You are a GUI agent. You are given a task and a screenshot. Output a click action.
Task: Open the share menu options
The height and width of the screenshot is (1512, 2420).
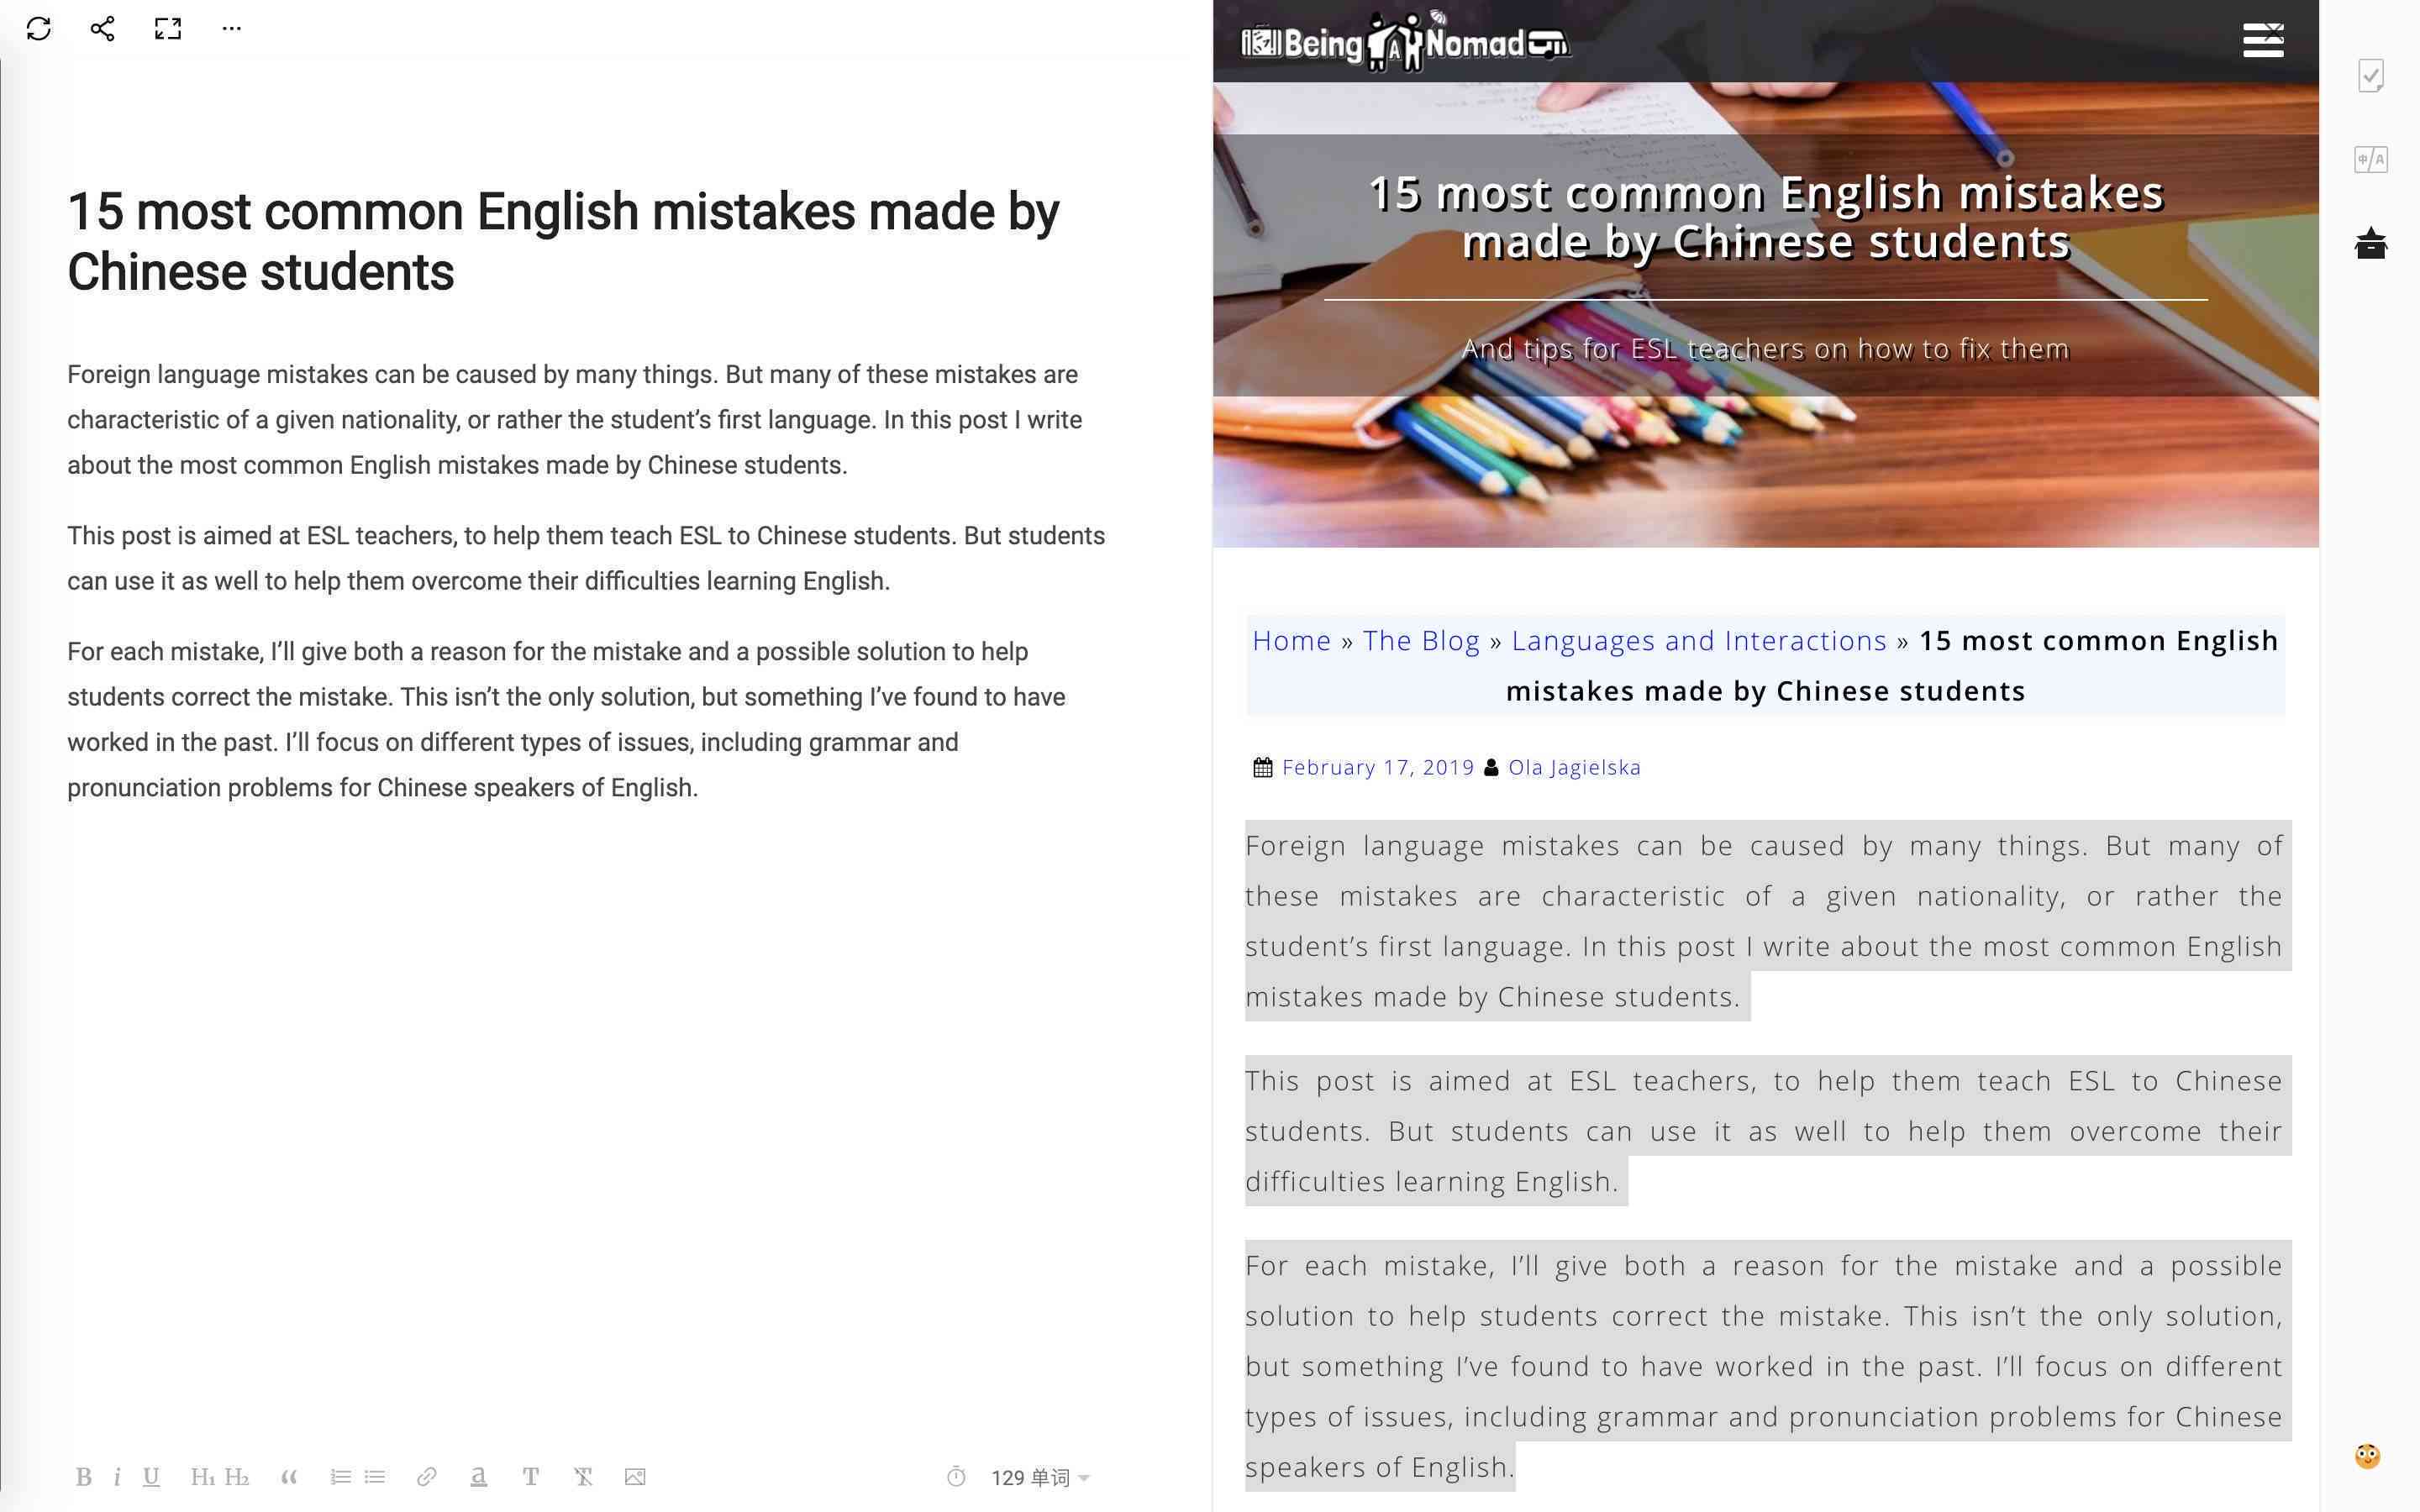tap(99, 28)
